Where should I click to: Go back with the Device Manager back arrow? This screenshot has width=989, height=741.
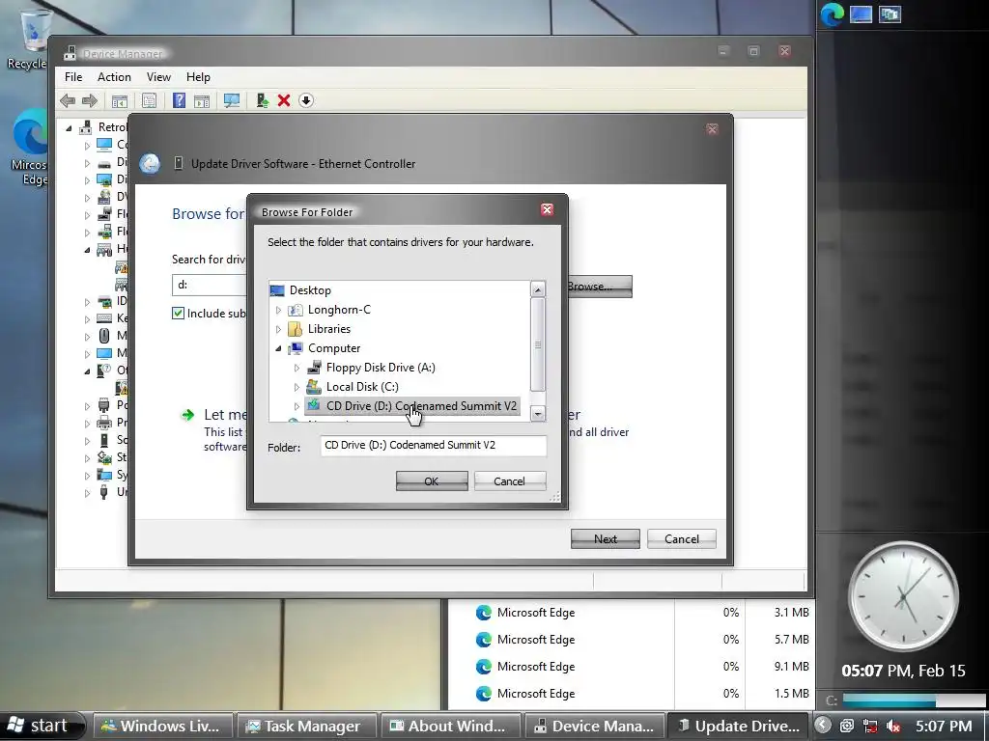tap(68, 100)
